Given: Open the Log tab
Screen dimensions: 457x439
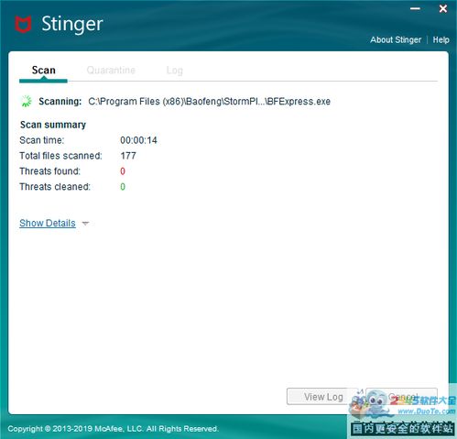Looking at the screenshot, I should point(175,71).
